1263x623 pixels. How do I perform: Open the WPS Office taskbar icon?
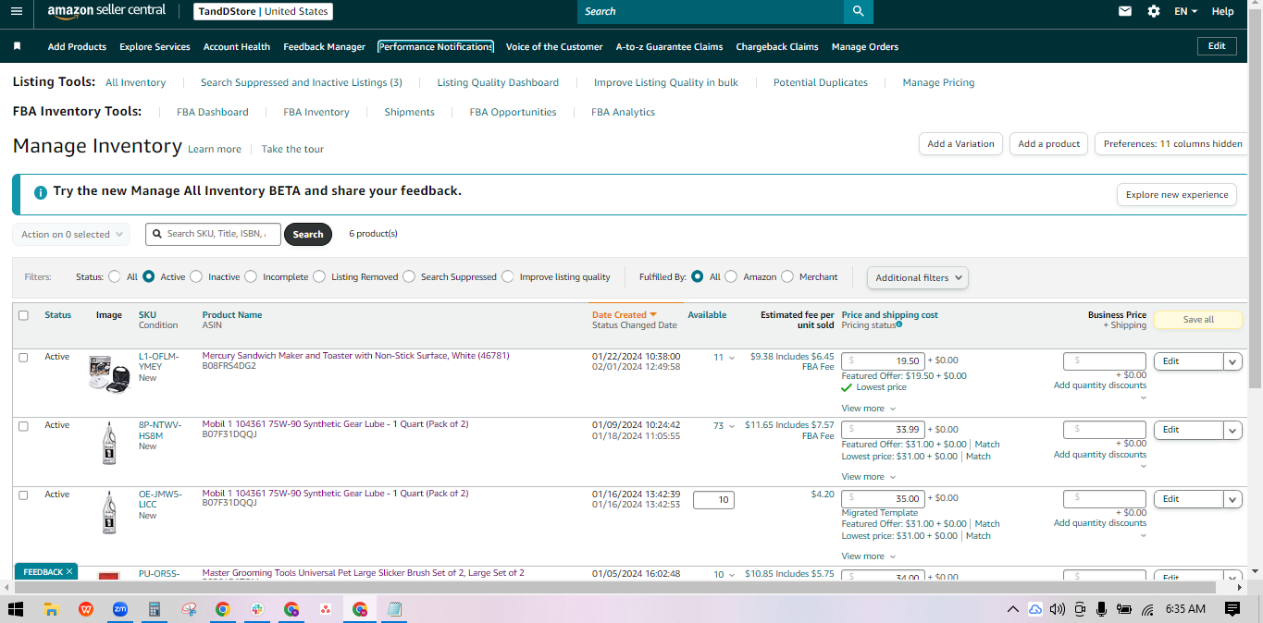pos(85,609)
